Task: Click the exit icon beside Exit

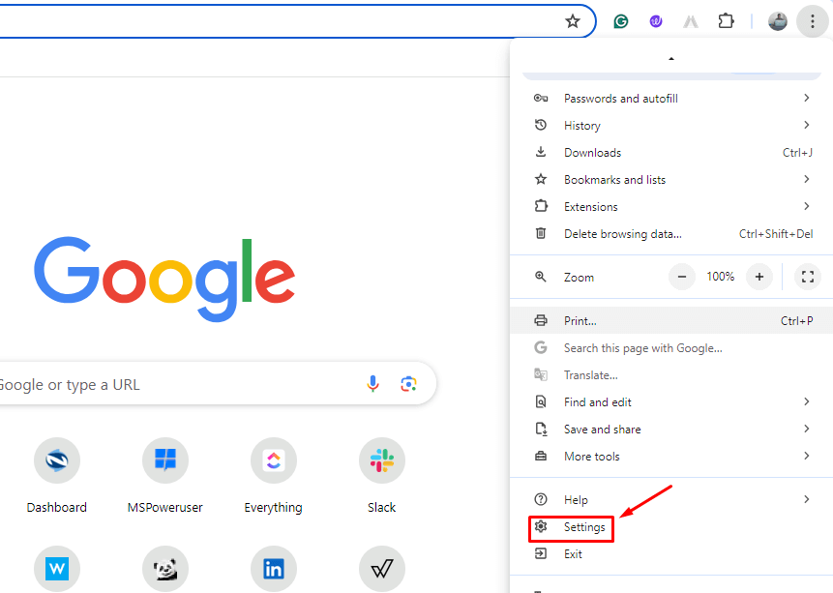Action: [540, 553]
